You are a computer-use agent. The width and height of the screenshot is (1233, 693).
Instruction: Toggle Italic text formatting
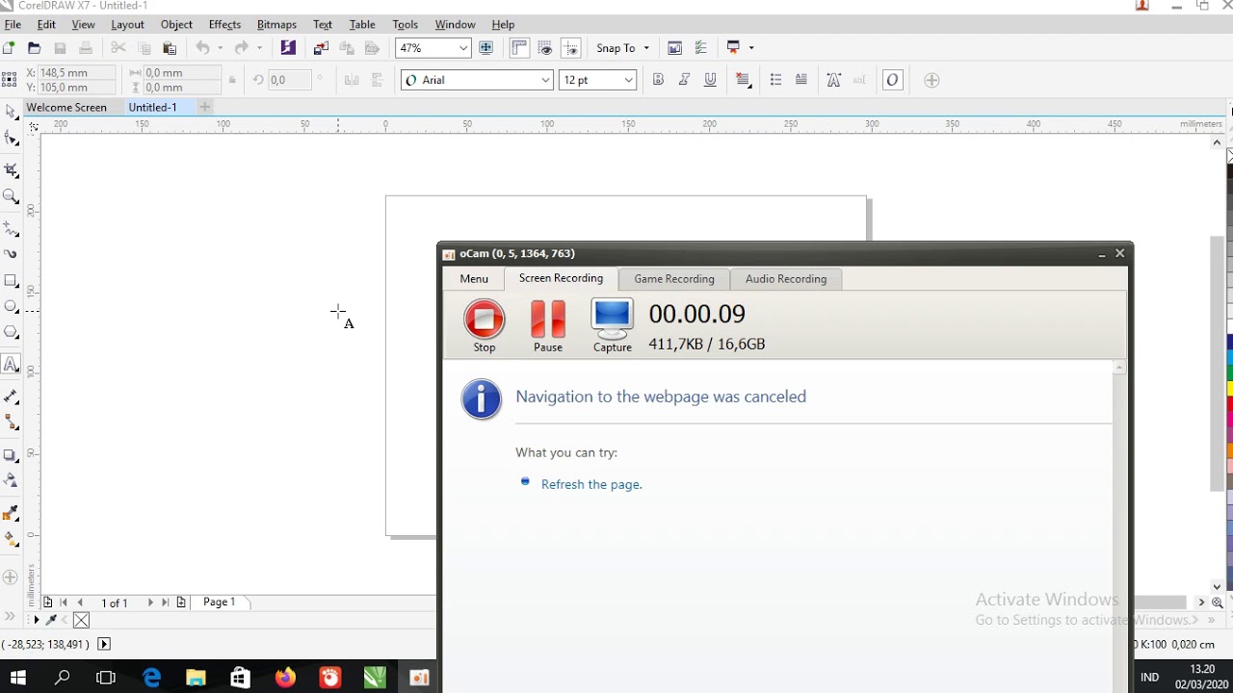[684, 80]
